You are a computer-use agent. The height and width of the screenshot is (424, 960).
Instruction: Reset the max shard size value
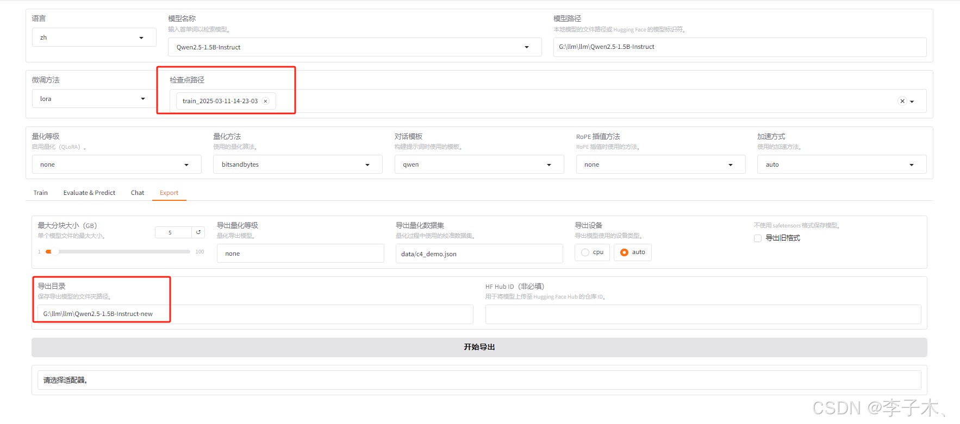pyautogui.click(x=198, y=232)
